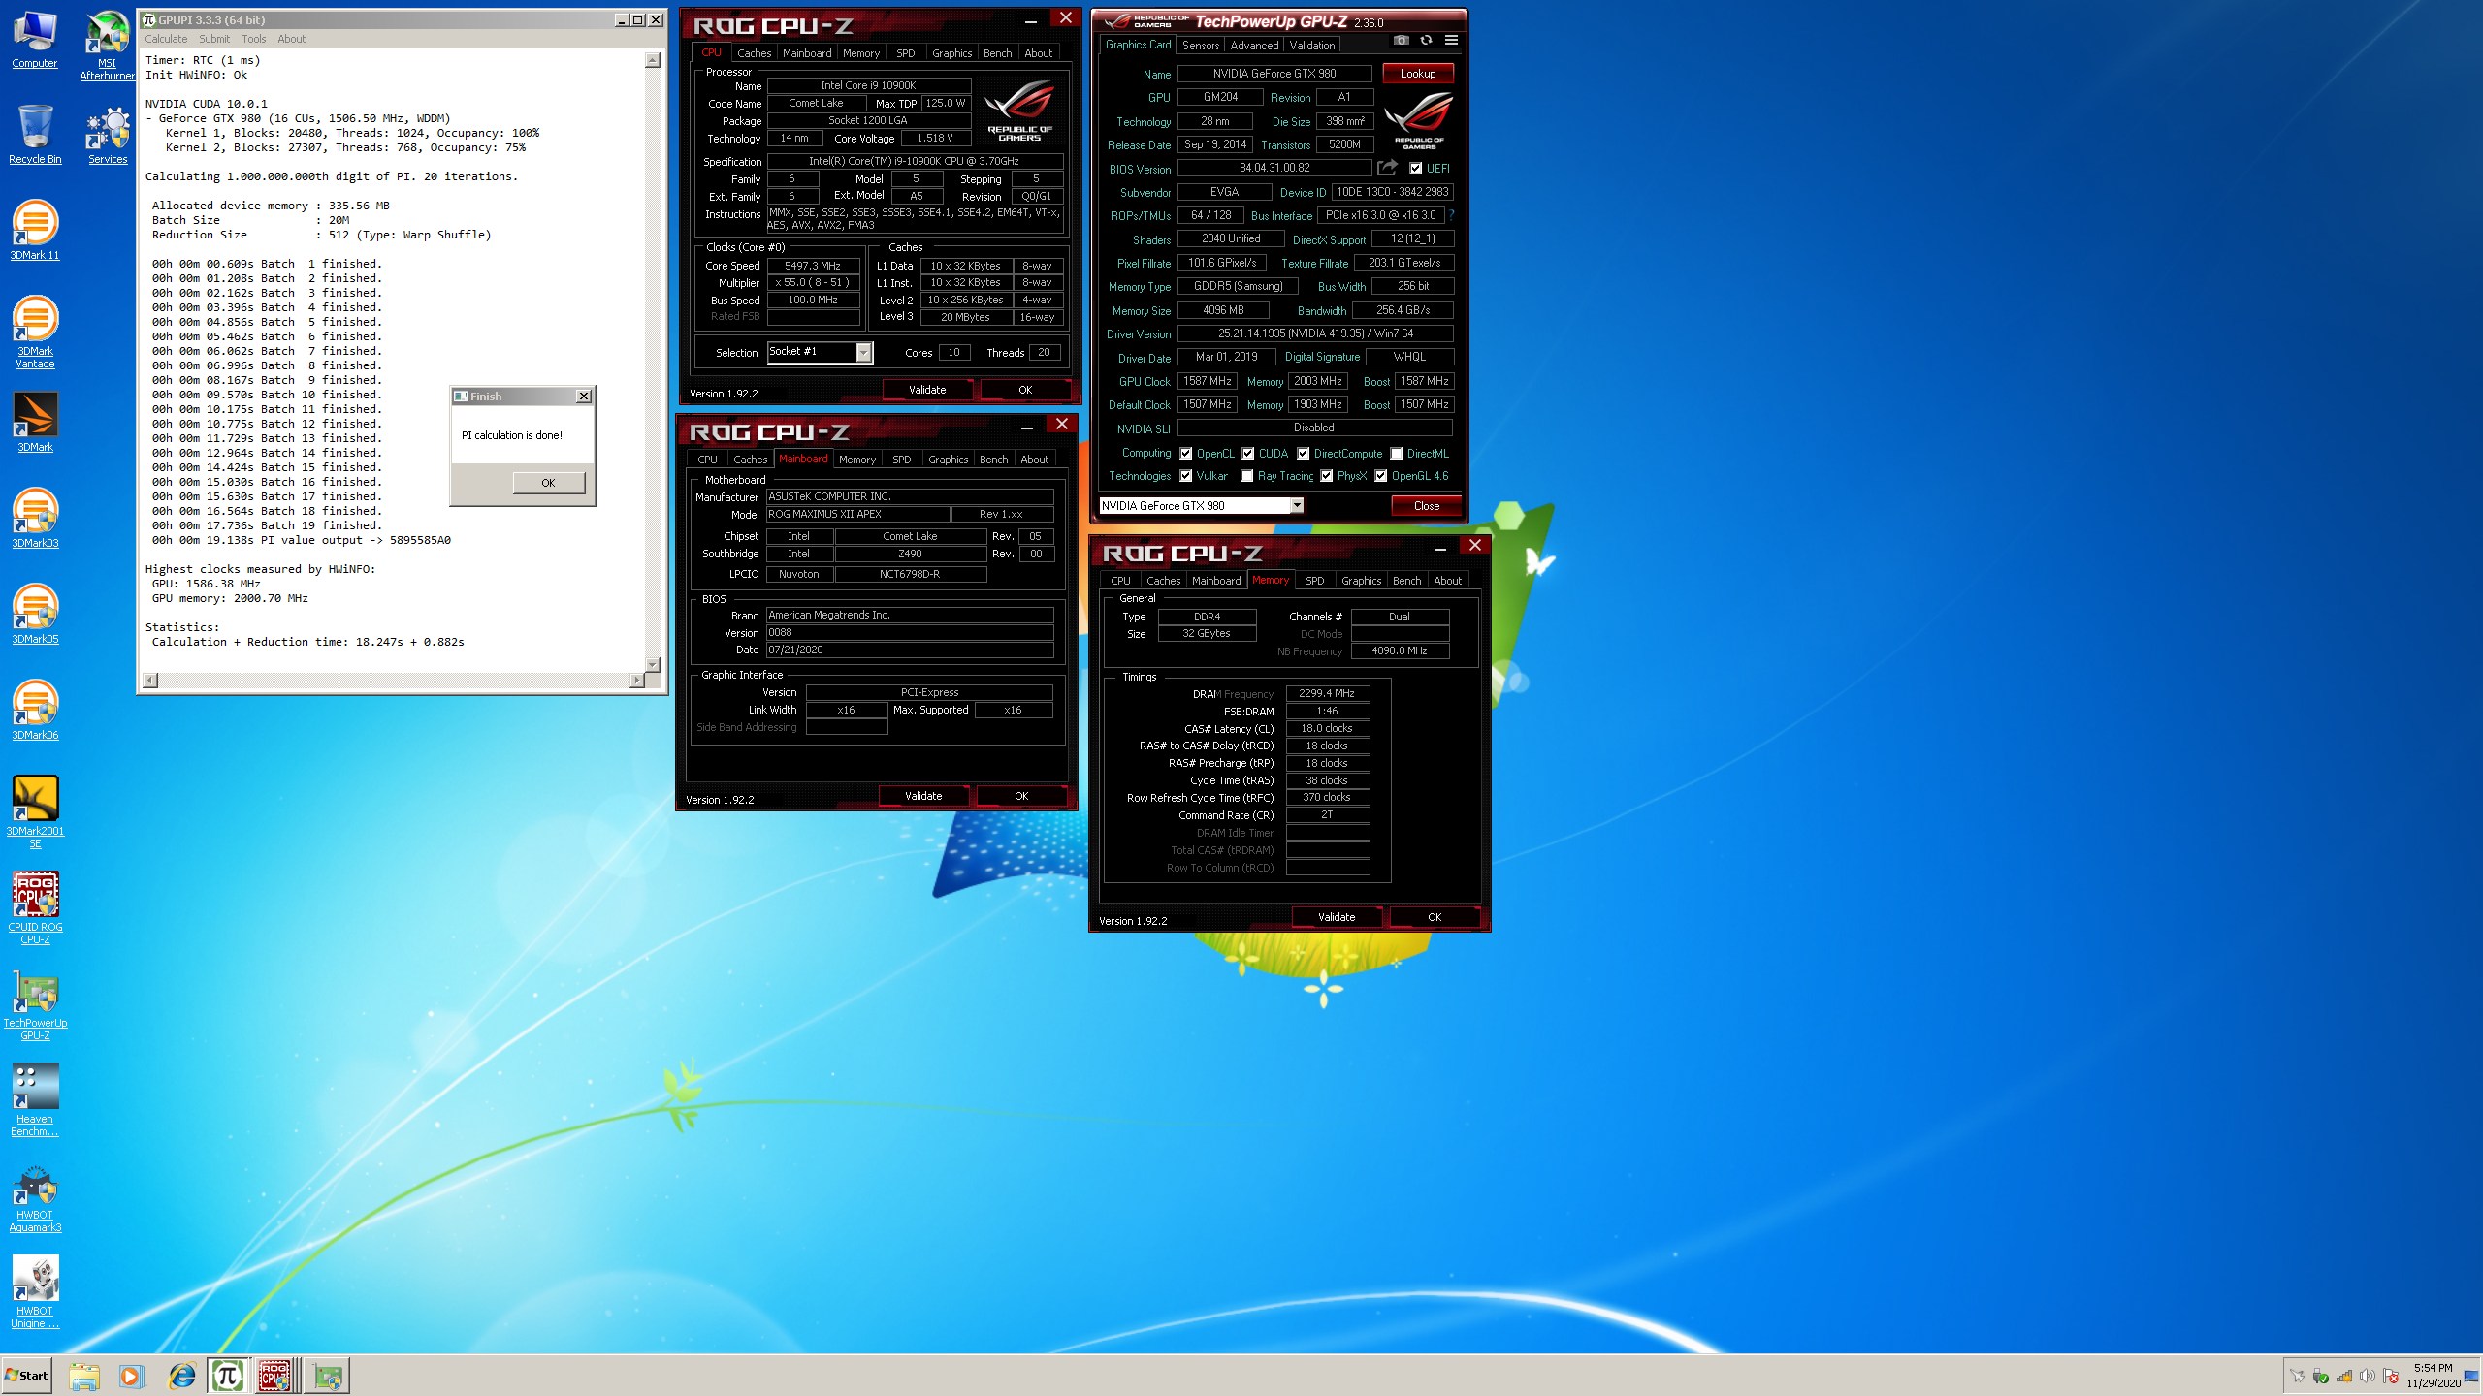This screenshot has height=1396, width=2483.
Task: Launch the 3DMark2001 SE desktop shortcut
Action: [35, 812]
